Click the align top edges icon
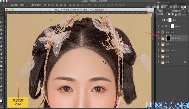The width and height of the screenshot is (189, 109). point(45,5)
